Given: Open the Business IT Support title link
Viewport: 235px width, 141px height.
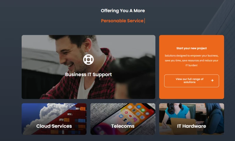Looking at the screenshot, I should pyautogui.click(x=88, y=75).
